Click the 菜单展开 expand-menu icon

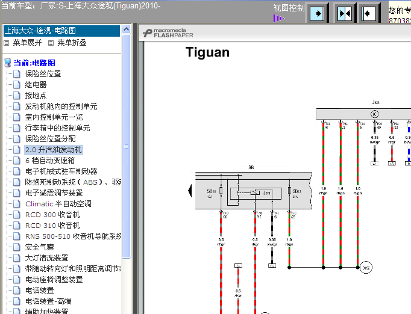6,43
